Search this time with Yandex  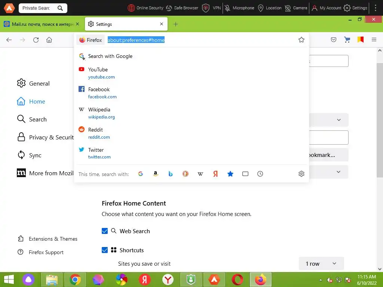215,174
